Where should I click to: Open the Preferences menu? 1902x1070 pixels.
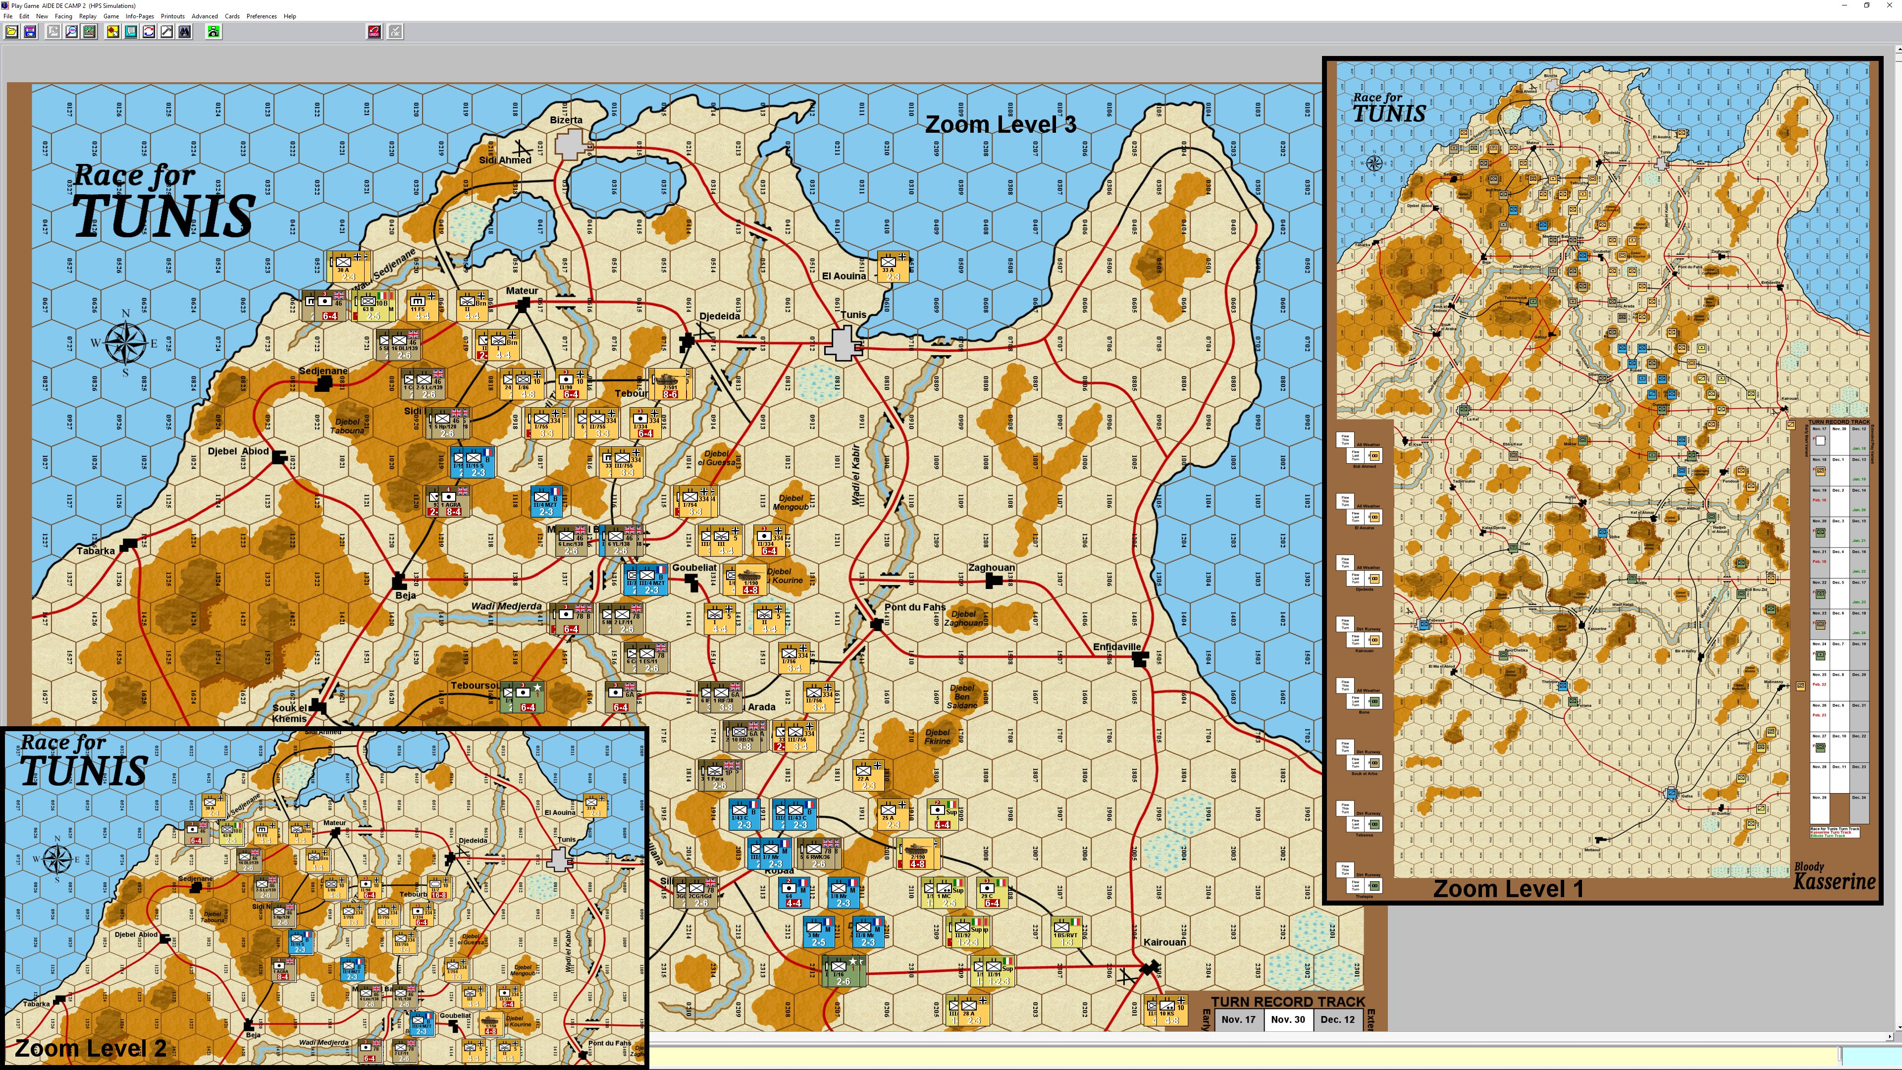(x=262, y=16)
